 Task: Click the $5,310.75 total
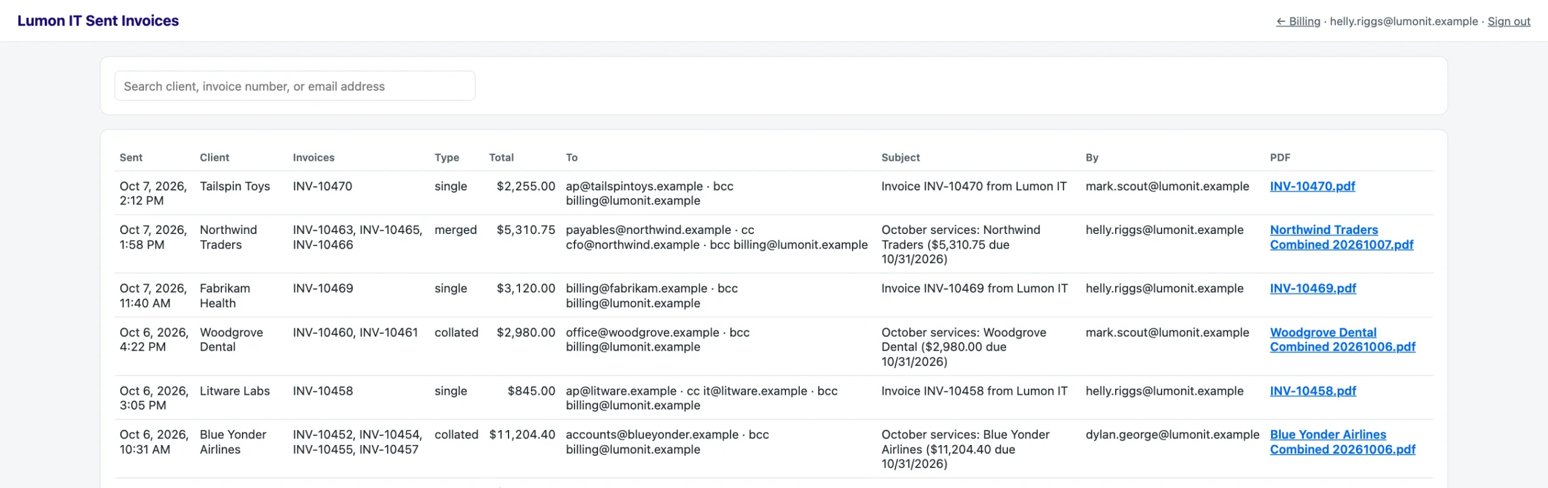[x=525, y=230]
